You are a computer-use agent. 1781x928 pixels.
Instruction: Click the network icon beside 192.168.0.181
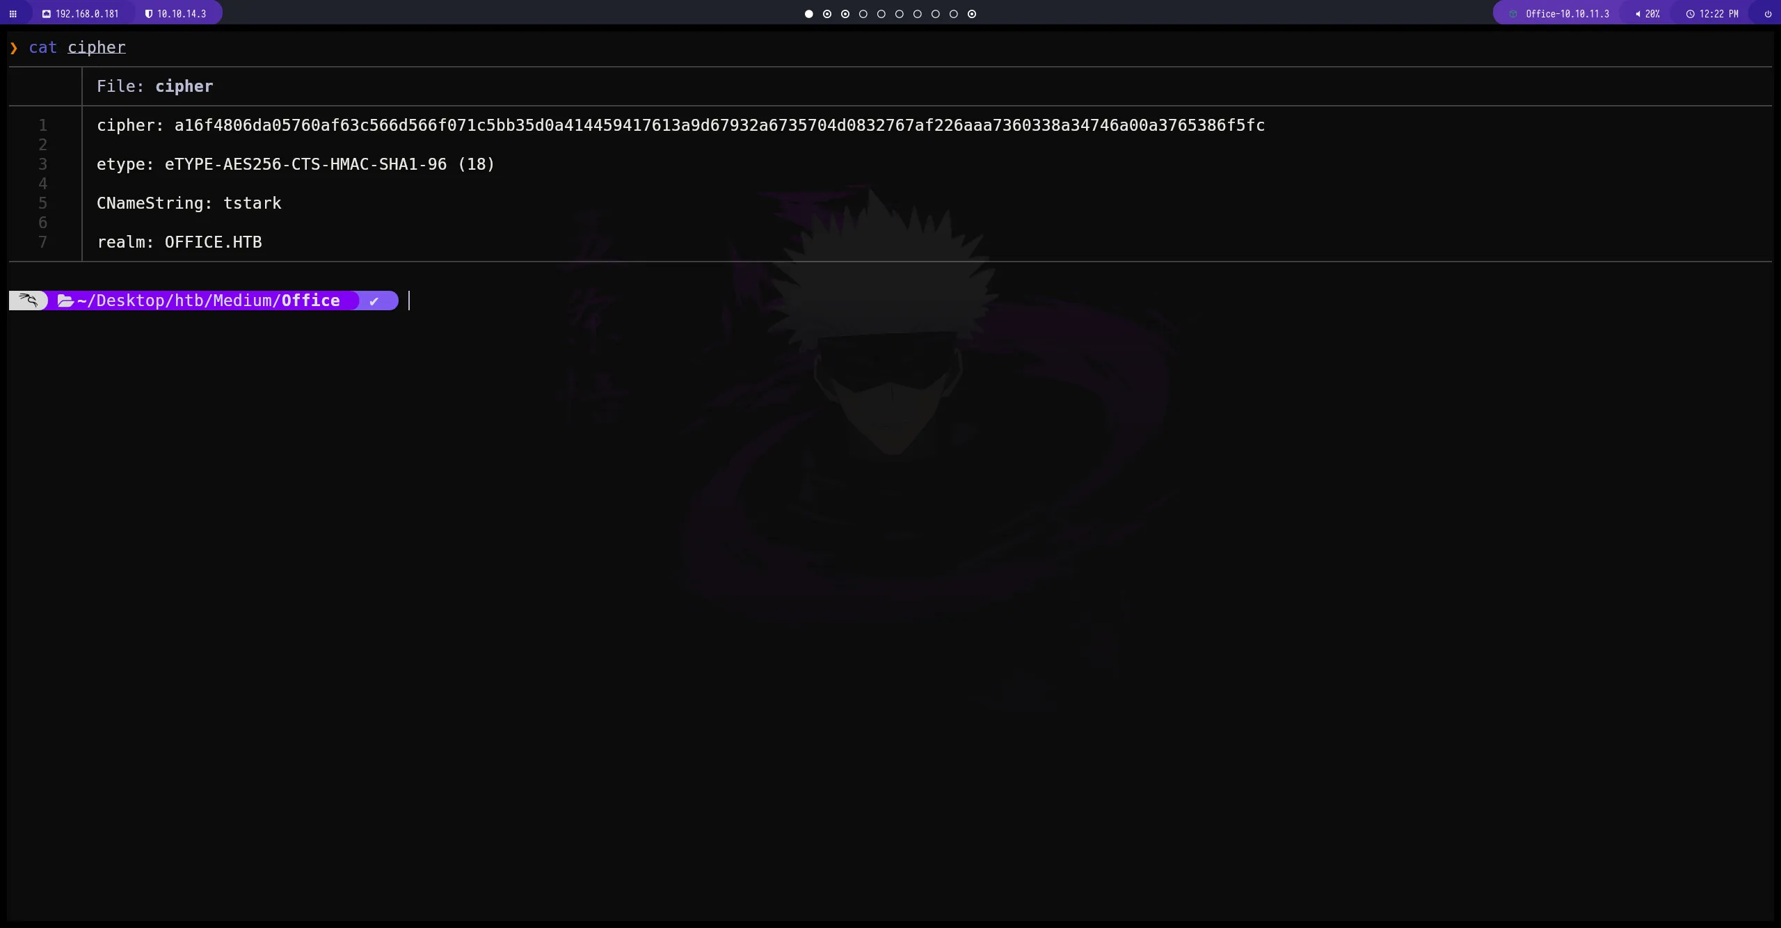pyautogui.click(x=47, y=13)
